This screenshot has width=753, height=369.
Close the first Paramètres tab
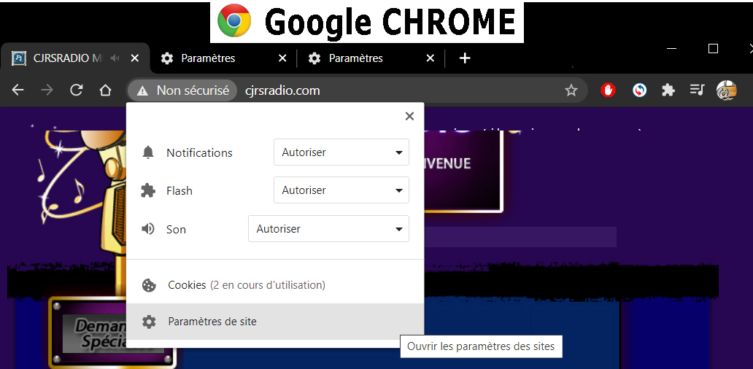tap(283, 58)
